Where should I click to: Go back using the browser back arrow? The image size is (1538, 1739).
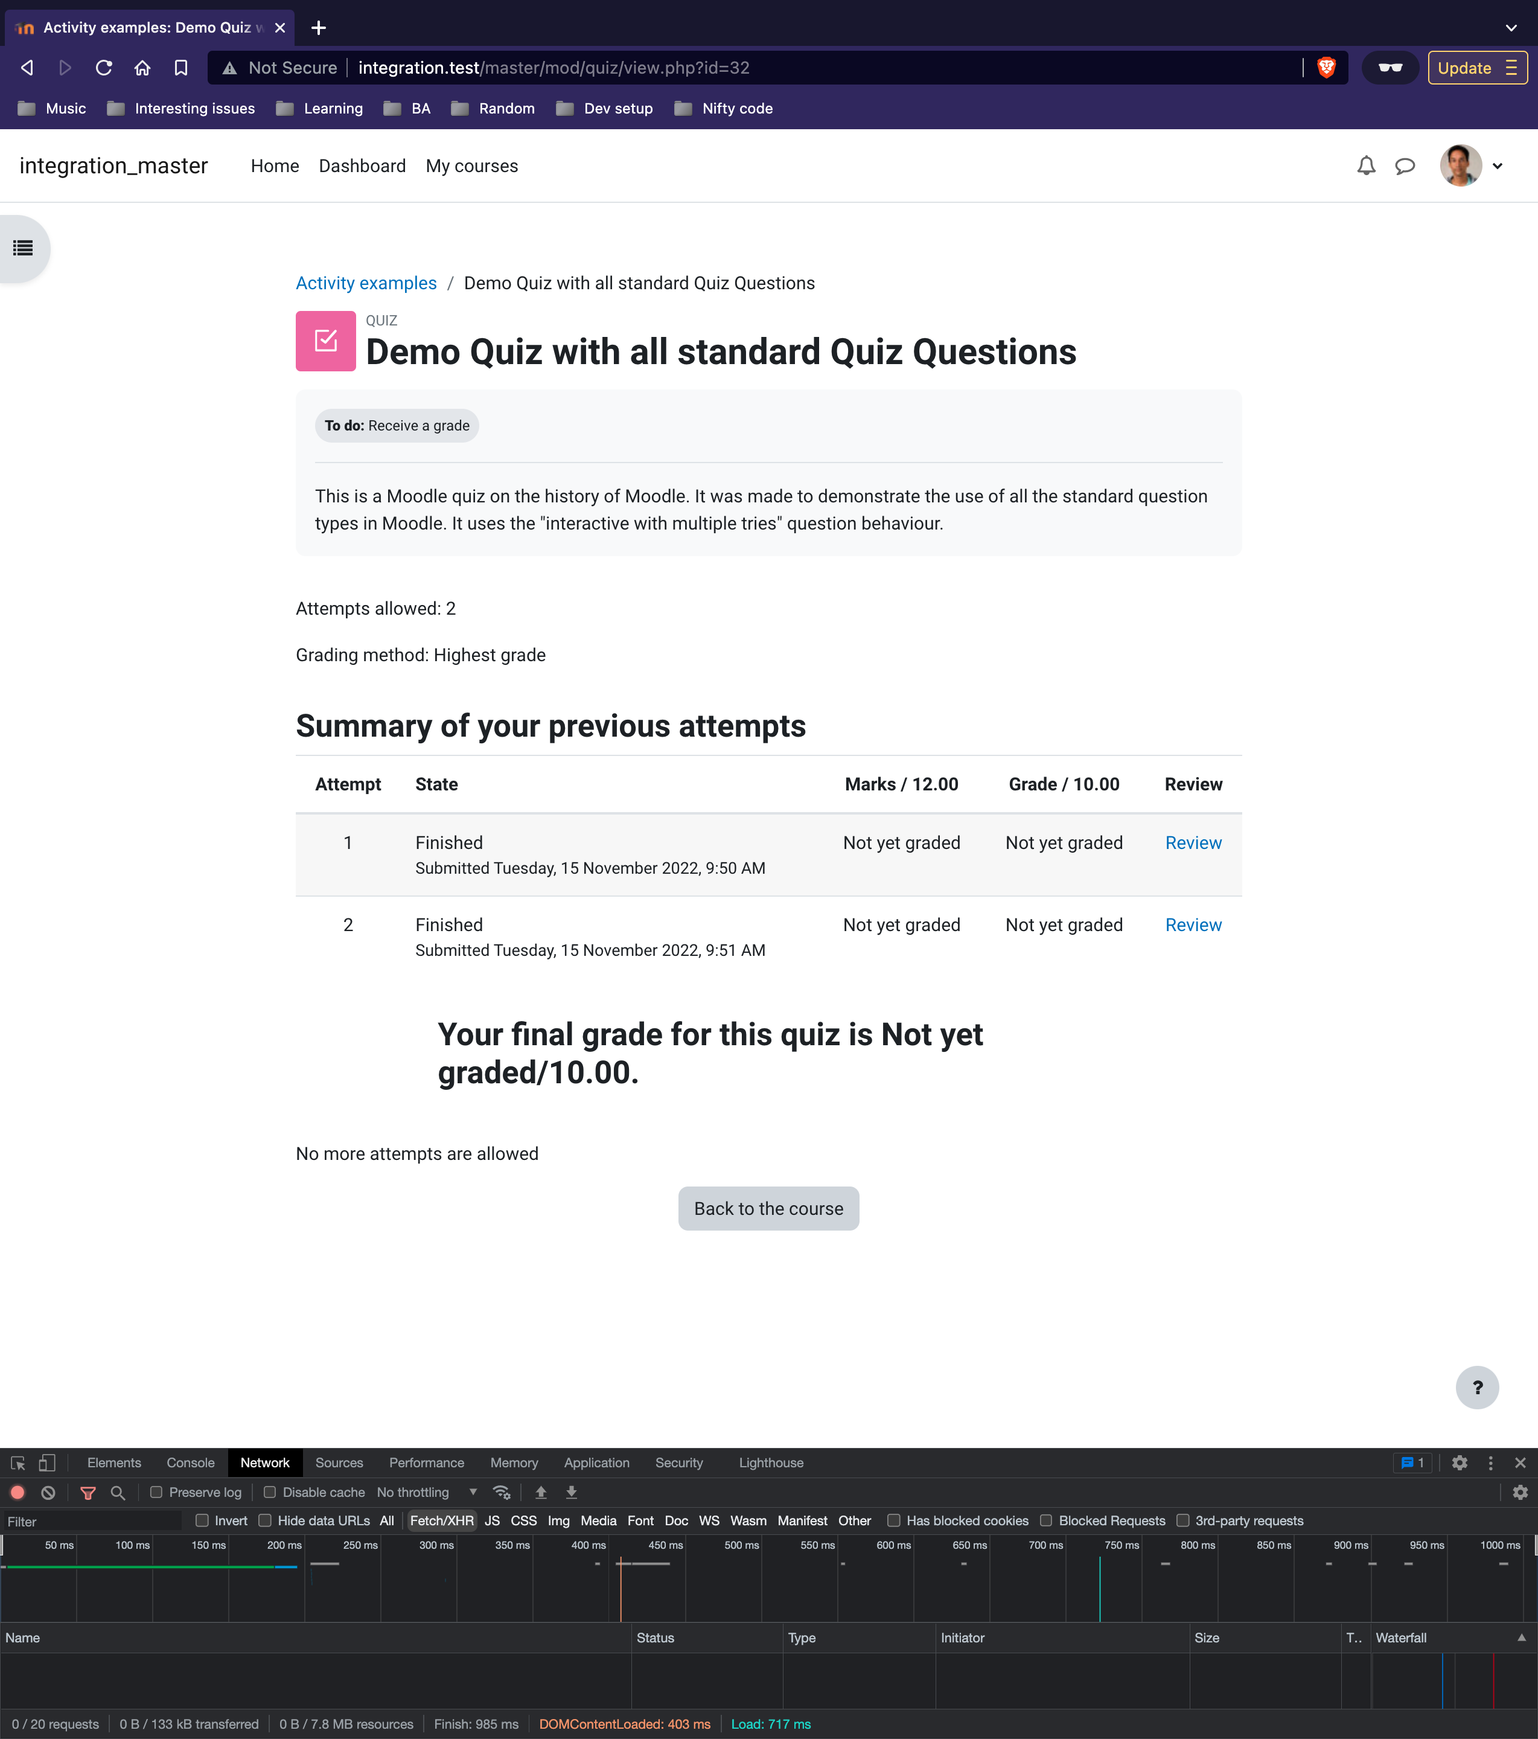[27, 67]
